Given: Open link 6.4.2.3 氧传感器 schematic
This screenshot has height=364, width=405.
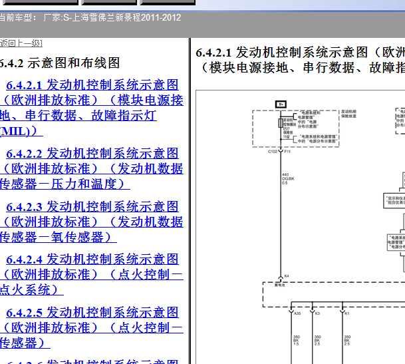Looking at the screenshot, I should point(92,222).
